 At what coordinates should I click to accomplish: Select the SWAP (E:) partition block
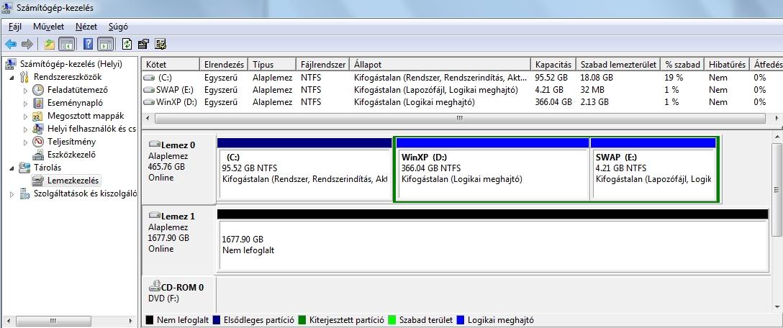pyautogui.click(x=653, y=169)
